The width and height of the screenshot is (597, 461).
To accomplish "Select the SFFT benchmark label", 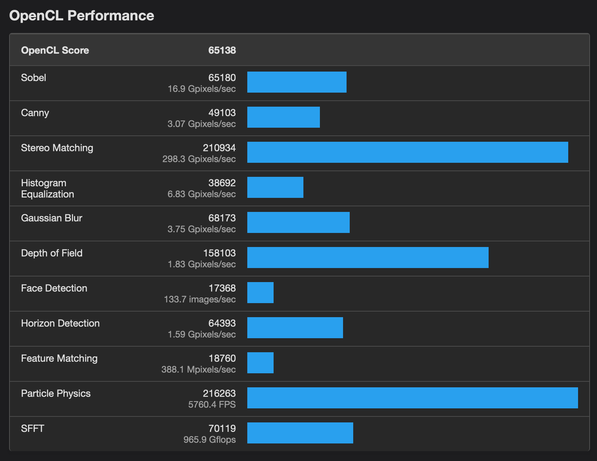I will click(33, 428).
